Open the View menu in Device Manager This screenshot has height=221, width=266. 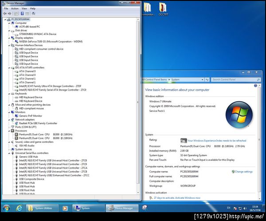coord(24,8)
